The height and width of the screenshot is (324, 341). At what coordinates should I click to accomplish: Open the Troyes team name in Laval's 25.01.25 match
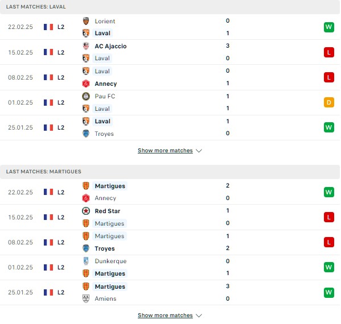click(104, 134)
